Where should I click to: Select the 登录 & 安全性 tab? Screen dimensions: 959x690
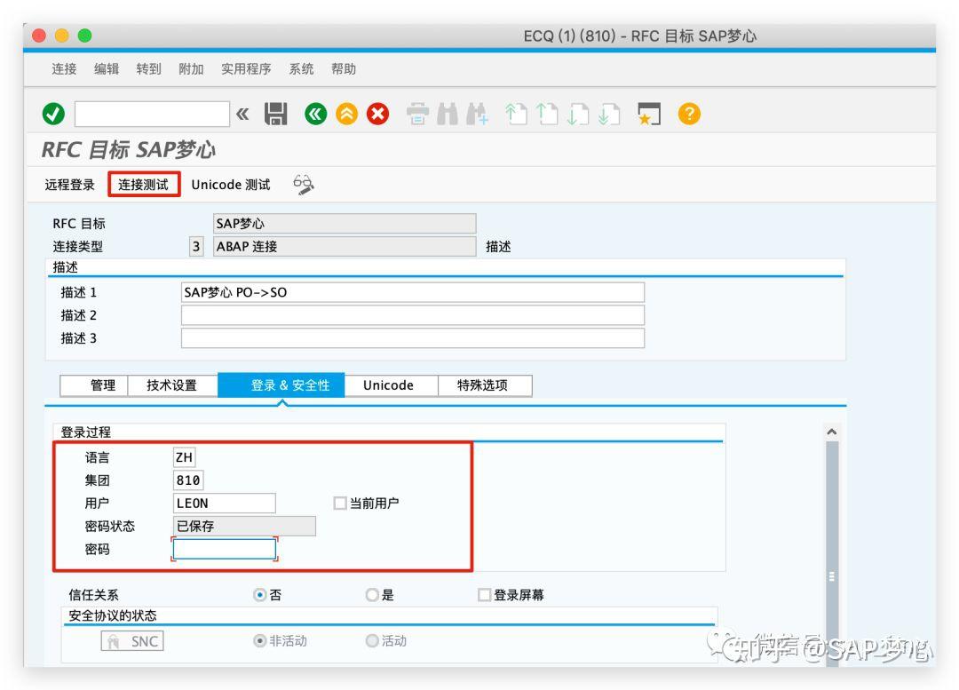(x=281, y=385)
